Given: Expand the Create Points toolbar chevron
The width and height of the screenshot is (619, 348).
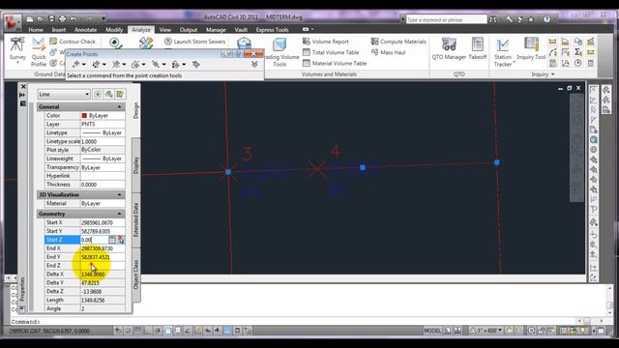Looking at the screenshot, I should coord(254,65).
